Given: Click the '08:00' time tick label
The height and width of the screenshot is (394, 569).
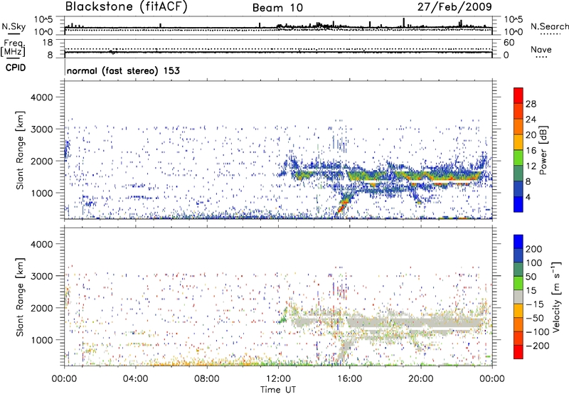Looking at the screenshot, I should tap(206, 379).
